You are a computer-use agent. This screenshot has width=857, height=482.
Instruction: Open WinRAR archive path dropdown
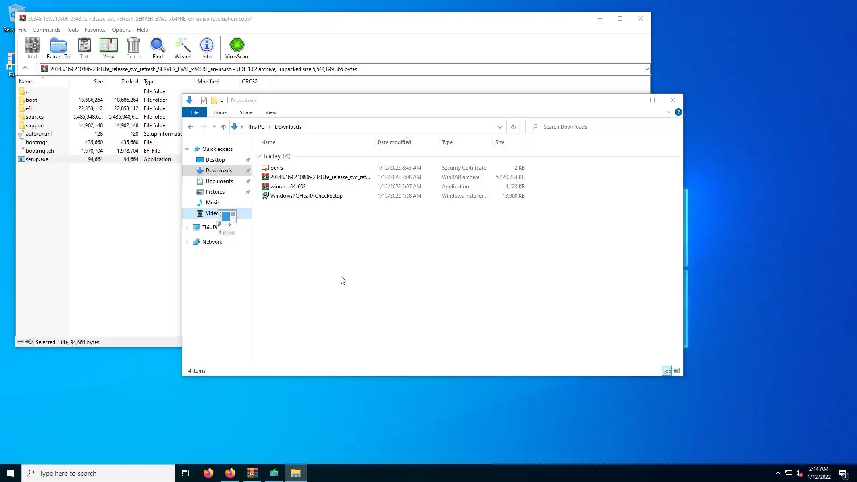click(646, 69)
